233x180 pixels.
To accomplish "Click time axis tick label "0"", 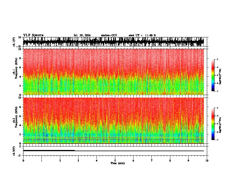I will pos(23,161).
